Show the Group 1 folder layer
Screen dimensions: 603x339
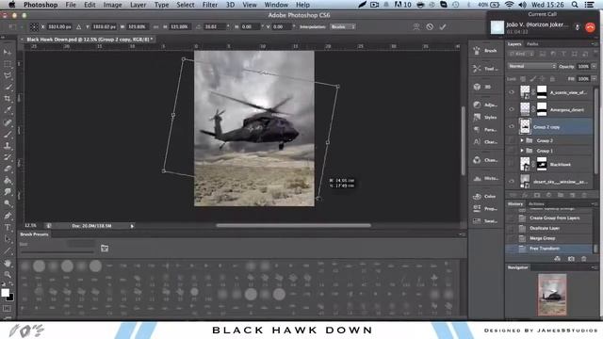512,151
